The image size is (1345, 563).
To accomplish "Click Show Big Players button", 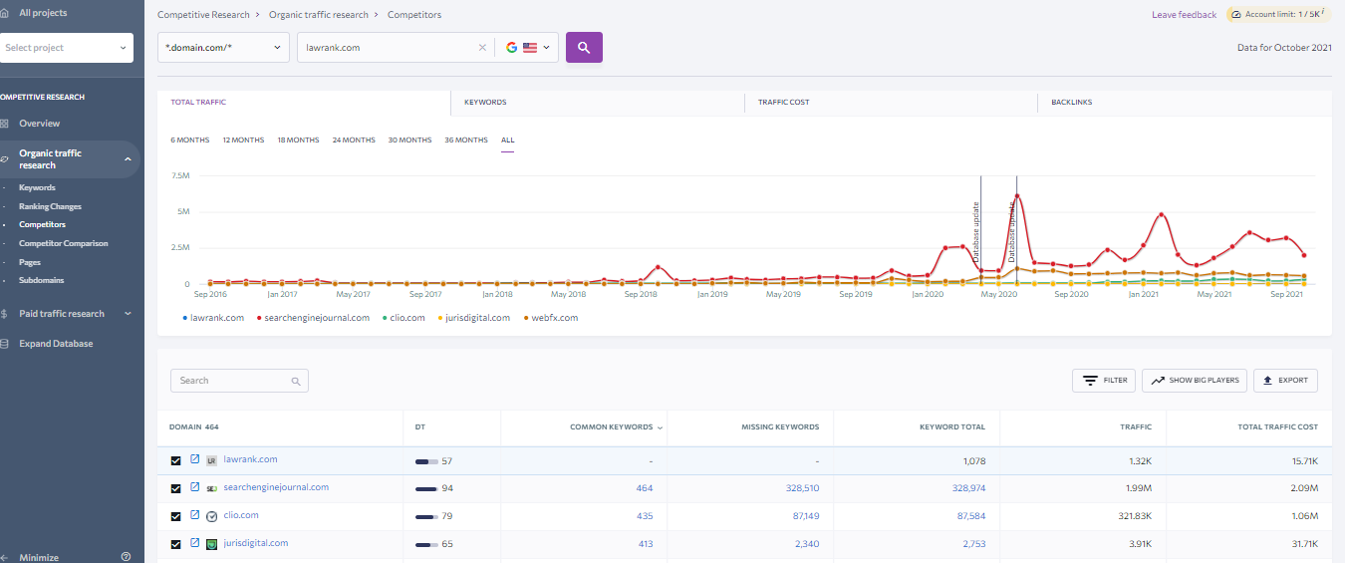I will [1194, 381].
